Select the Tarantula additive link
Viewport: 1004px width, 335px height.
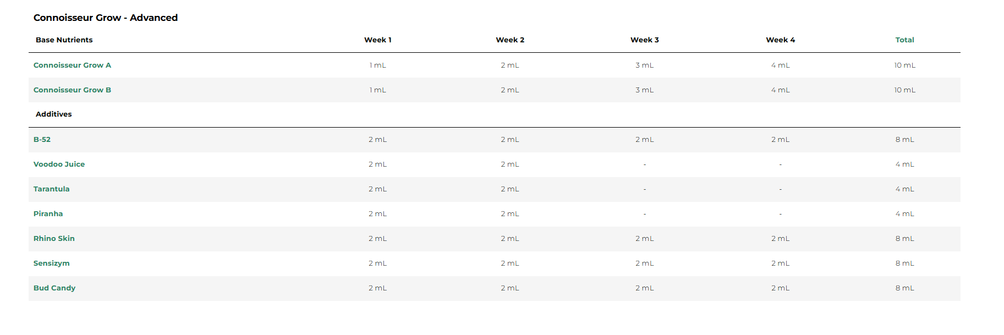(x=51, y=189)
